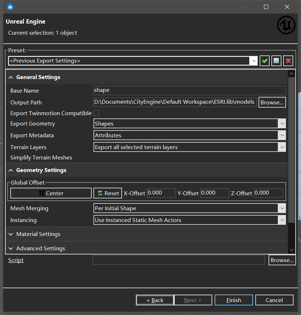Open Instancing dropdown
This screenshot has height=315, width=301.
tap(282, 220)
